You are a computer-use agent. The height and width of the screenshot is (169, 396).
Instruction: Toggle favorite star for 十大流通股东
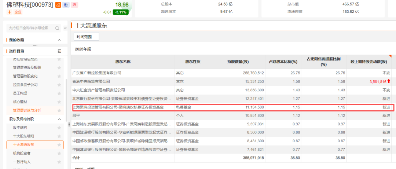(x=59, y=145)
